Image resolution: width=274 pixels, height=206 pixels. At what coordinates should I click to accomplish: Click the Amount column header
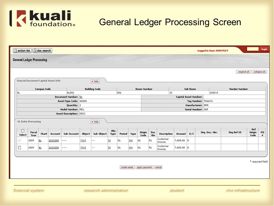(181, 134)
